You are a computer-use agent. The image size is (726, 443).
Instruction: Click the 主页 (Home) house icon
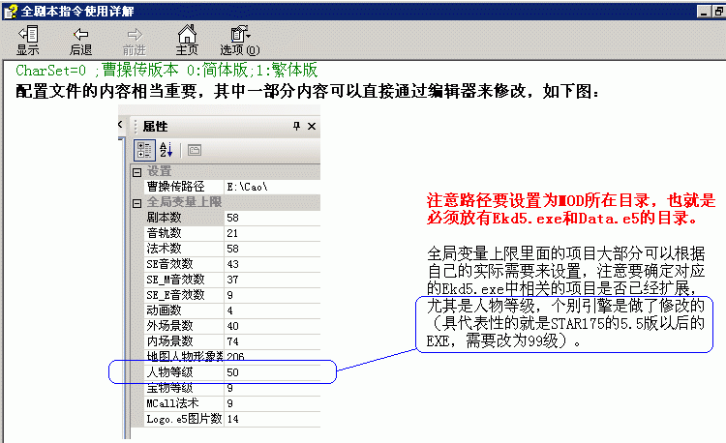(x=187, y=41)
